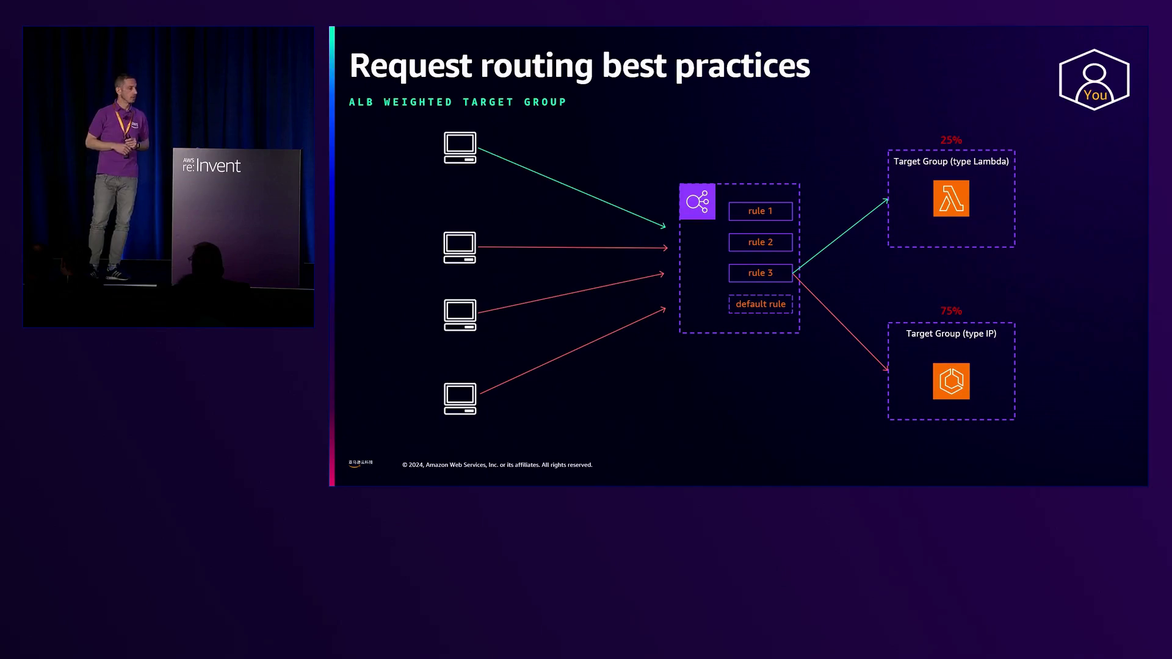Click the topmost client computer icon
1172x659 pixels.
[460, 148]
